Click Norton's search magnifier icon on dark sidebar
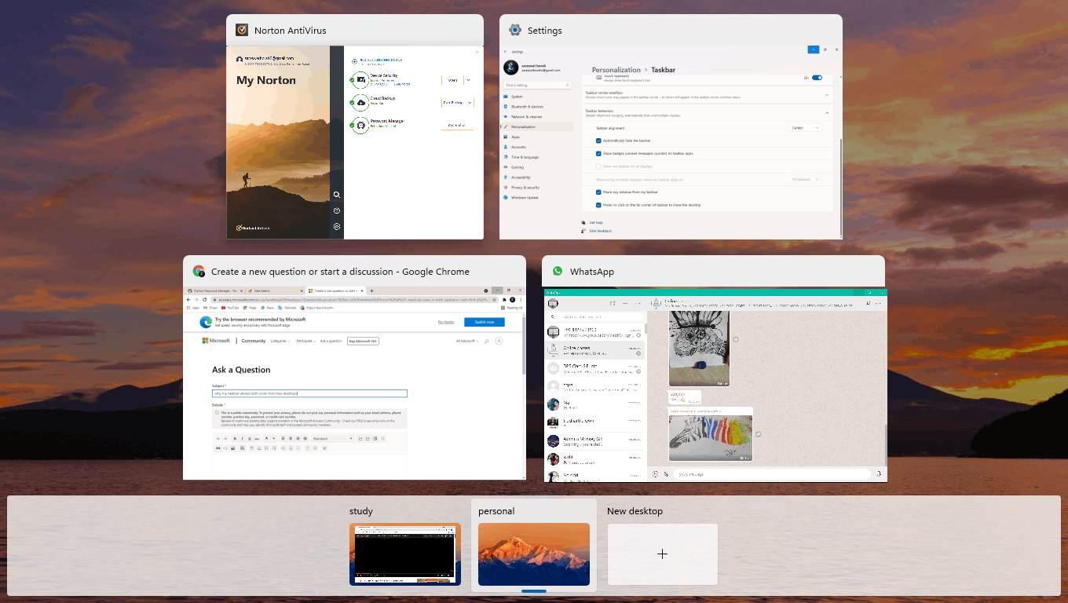The image size is (1068, 603). pos(336,195)
